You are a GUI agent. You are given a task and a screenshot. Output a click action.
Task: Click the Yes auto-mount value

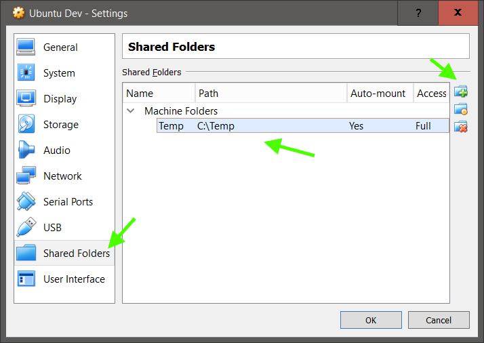point(356,126)
